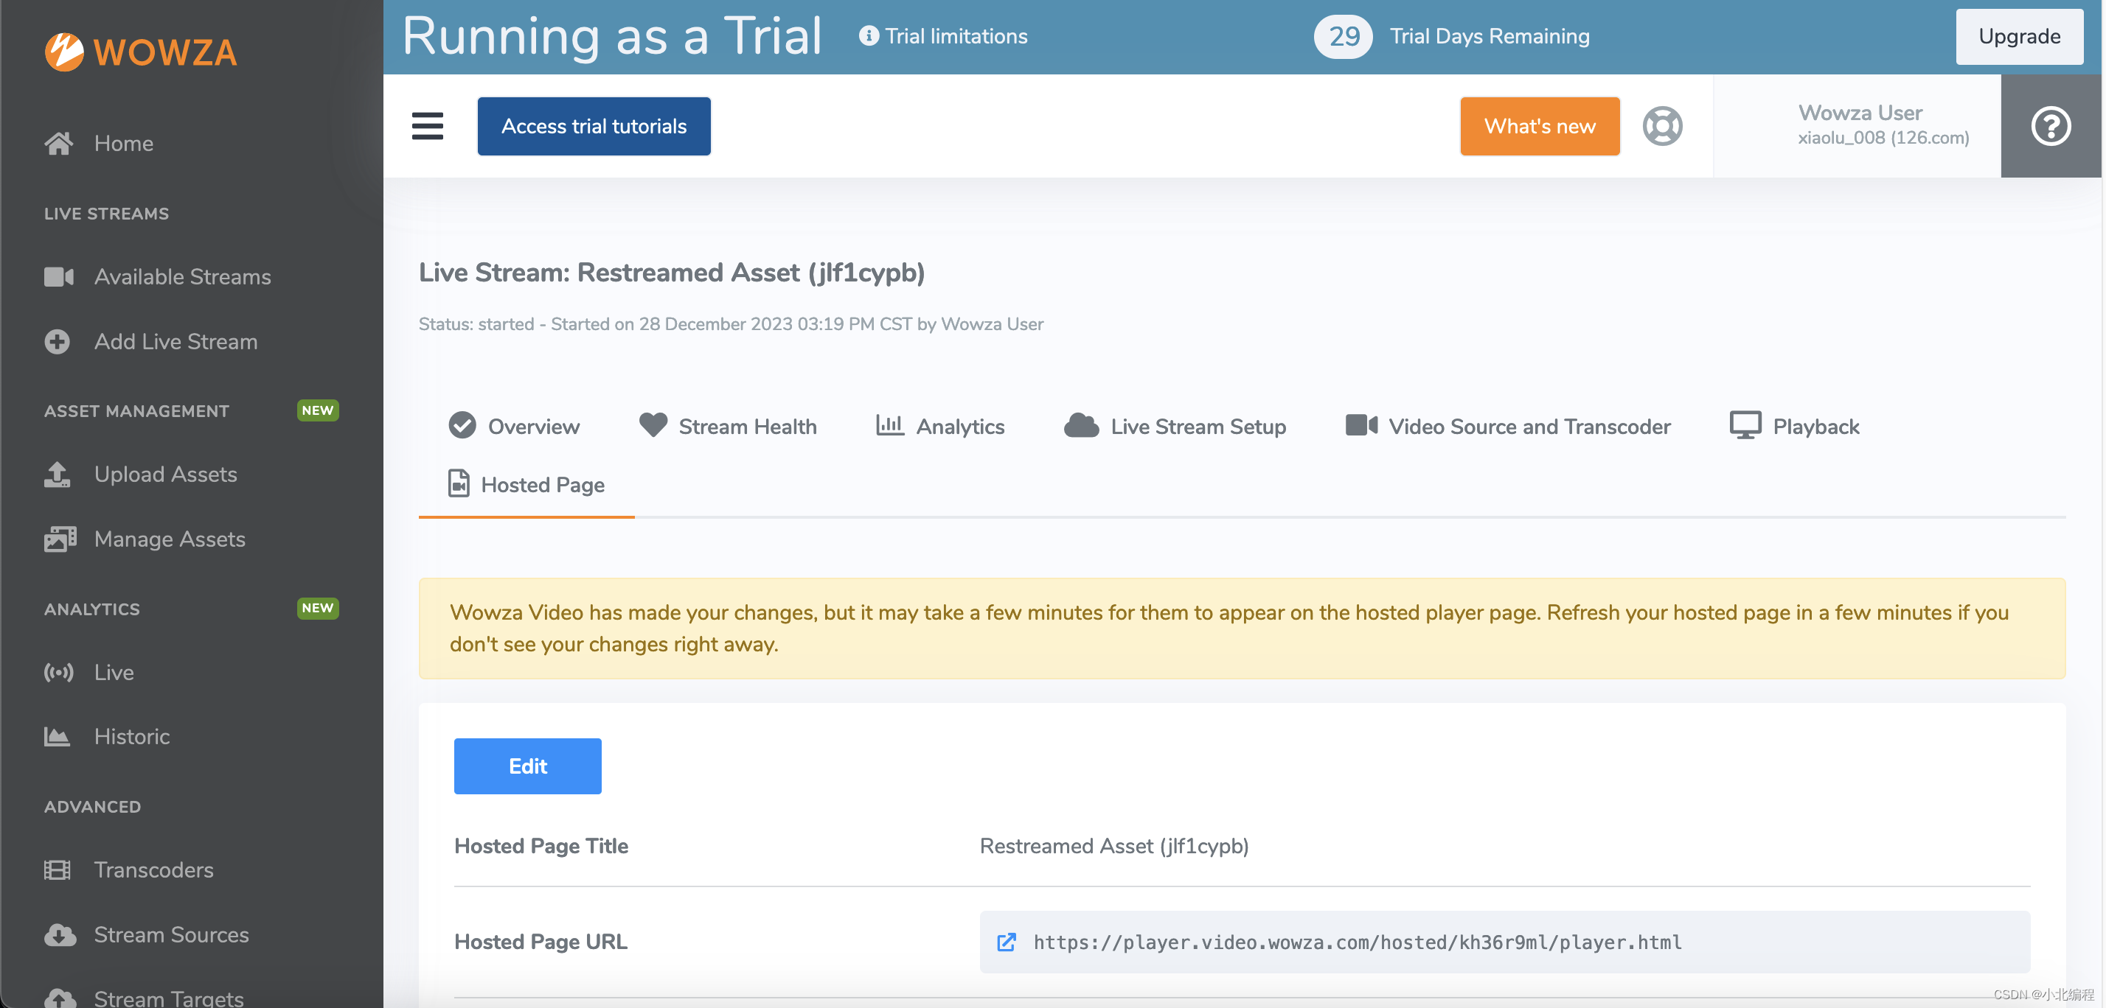The image size is (2106, 1008).
Task: Click Access trial tutorials button
Action: tap(594, 126)
